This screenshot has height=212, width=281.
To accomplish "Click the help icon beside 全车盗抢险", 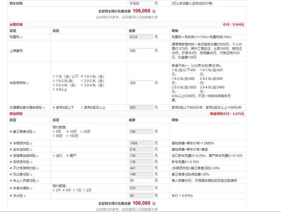I will [x=31, y=150].
